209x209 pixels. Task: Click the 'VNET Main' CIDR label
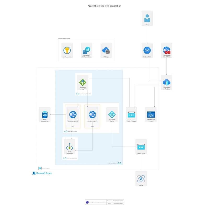[113, 163]
